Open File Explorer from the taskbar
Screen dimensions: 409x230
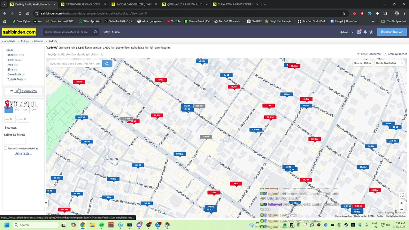[x=92, y=225]
